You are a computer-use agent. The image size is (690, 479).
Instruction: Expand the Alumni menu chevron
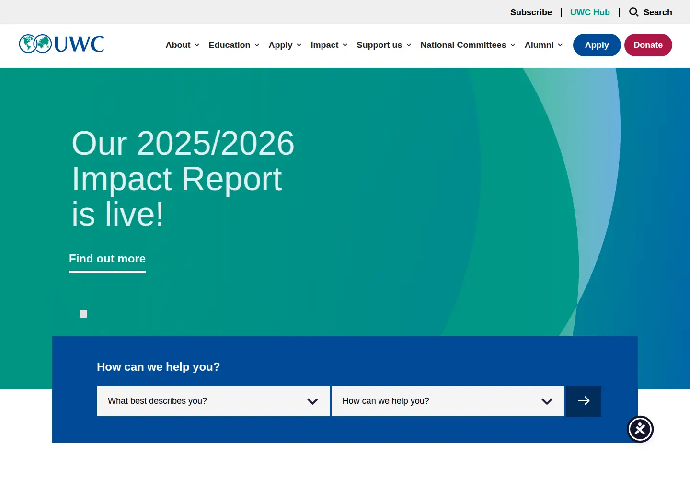(560, 45)
